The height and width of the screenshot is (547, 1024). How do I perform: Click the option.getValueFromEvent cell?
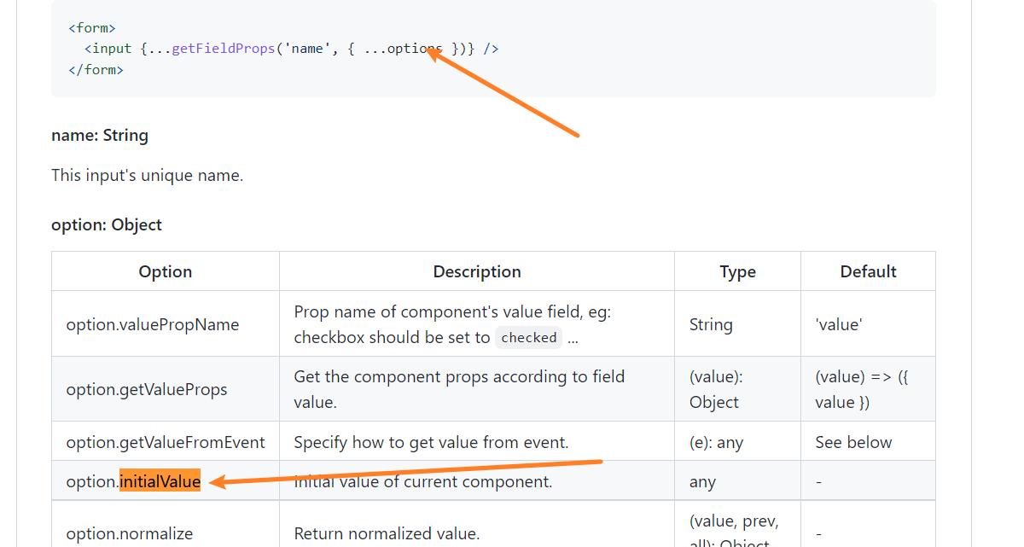click(166, 442)
